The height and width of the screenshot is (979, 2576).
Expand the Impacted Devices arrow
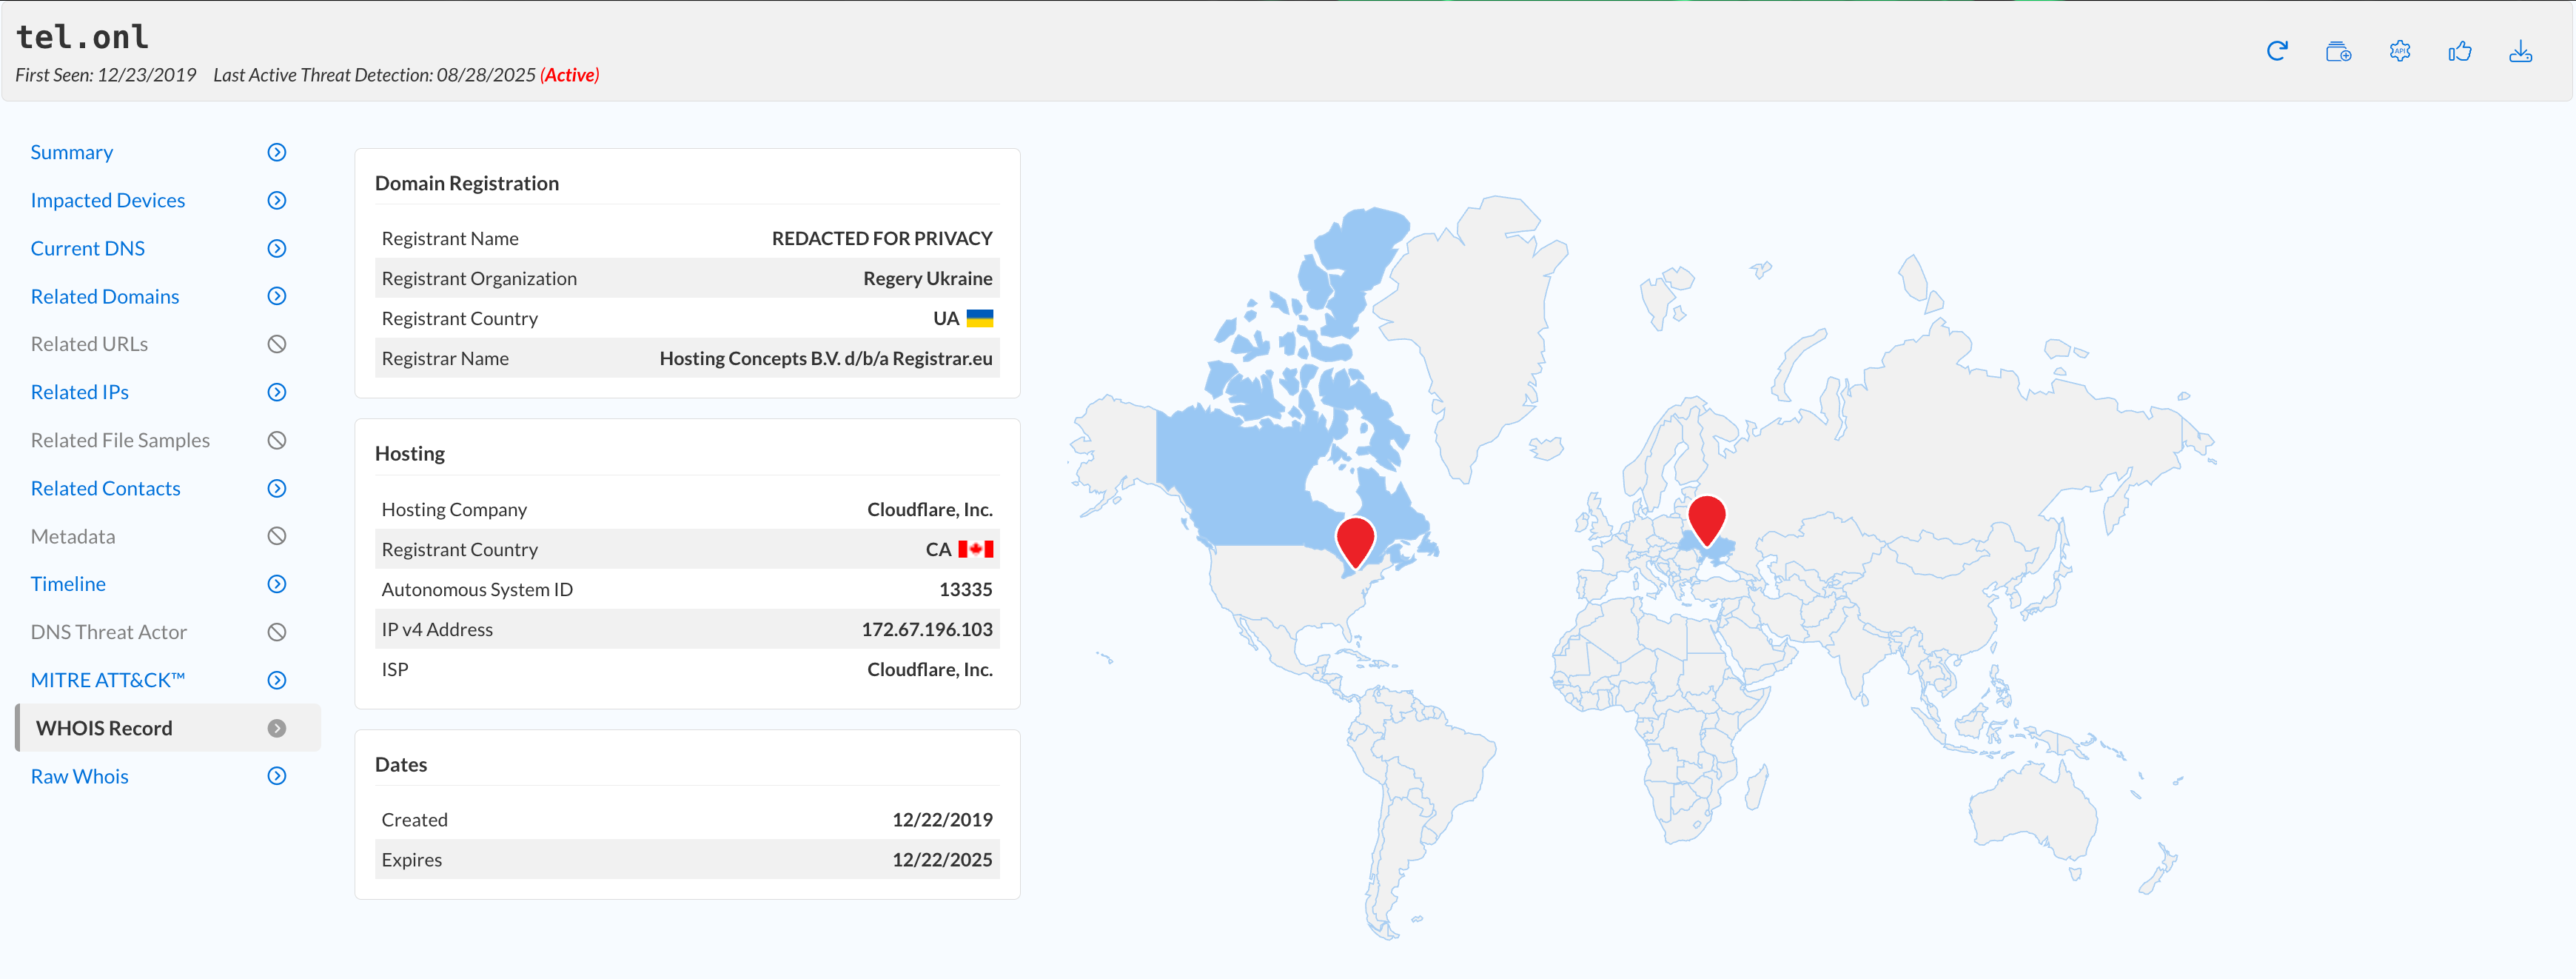pos(277,200)
